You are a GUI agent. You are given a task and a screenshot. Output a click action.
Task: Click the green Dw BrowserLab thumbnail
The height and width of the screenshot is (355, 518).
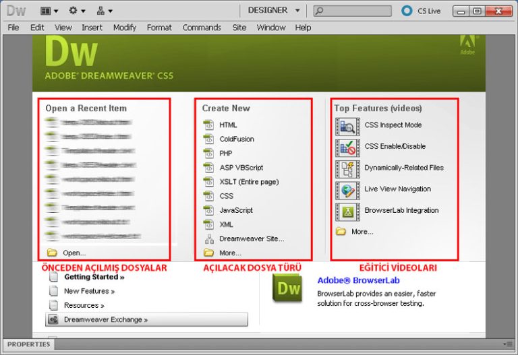pos(287,288)
